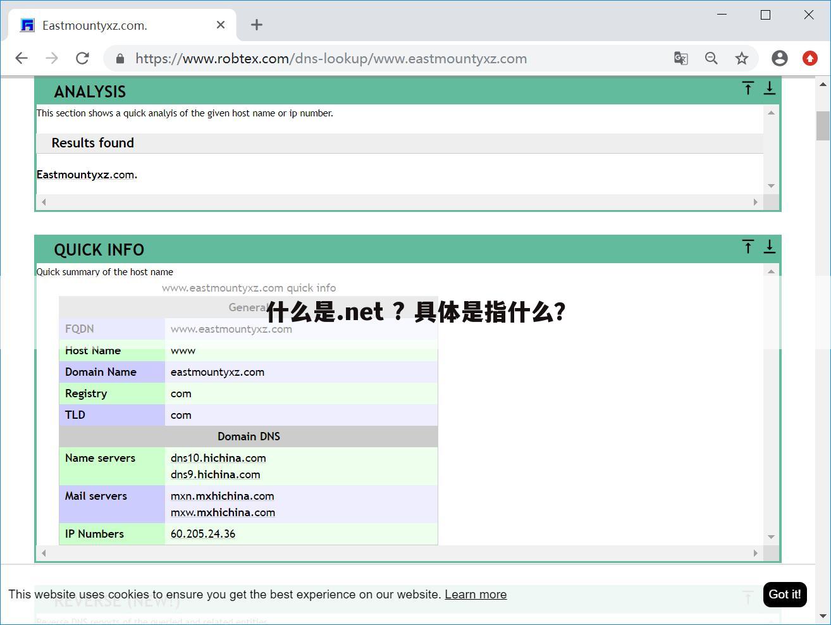Click the back navigation arrow icon
The width and height of the screenshot is (831, 625).
(x=21, y=58)
